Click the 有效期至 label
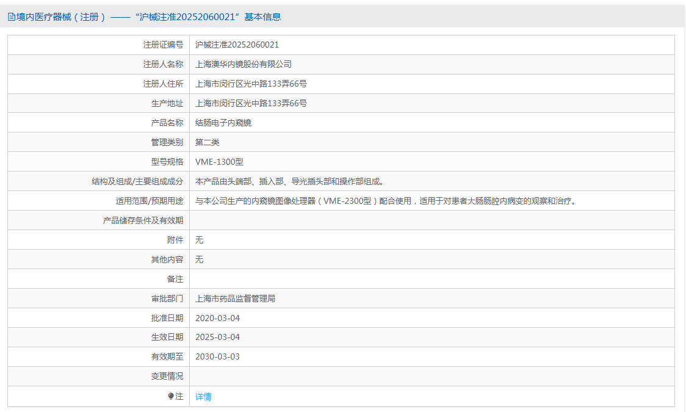The width and height of the screenshot is (686, 412). point(167,357)
